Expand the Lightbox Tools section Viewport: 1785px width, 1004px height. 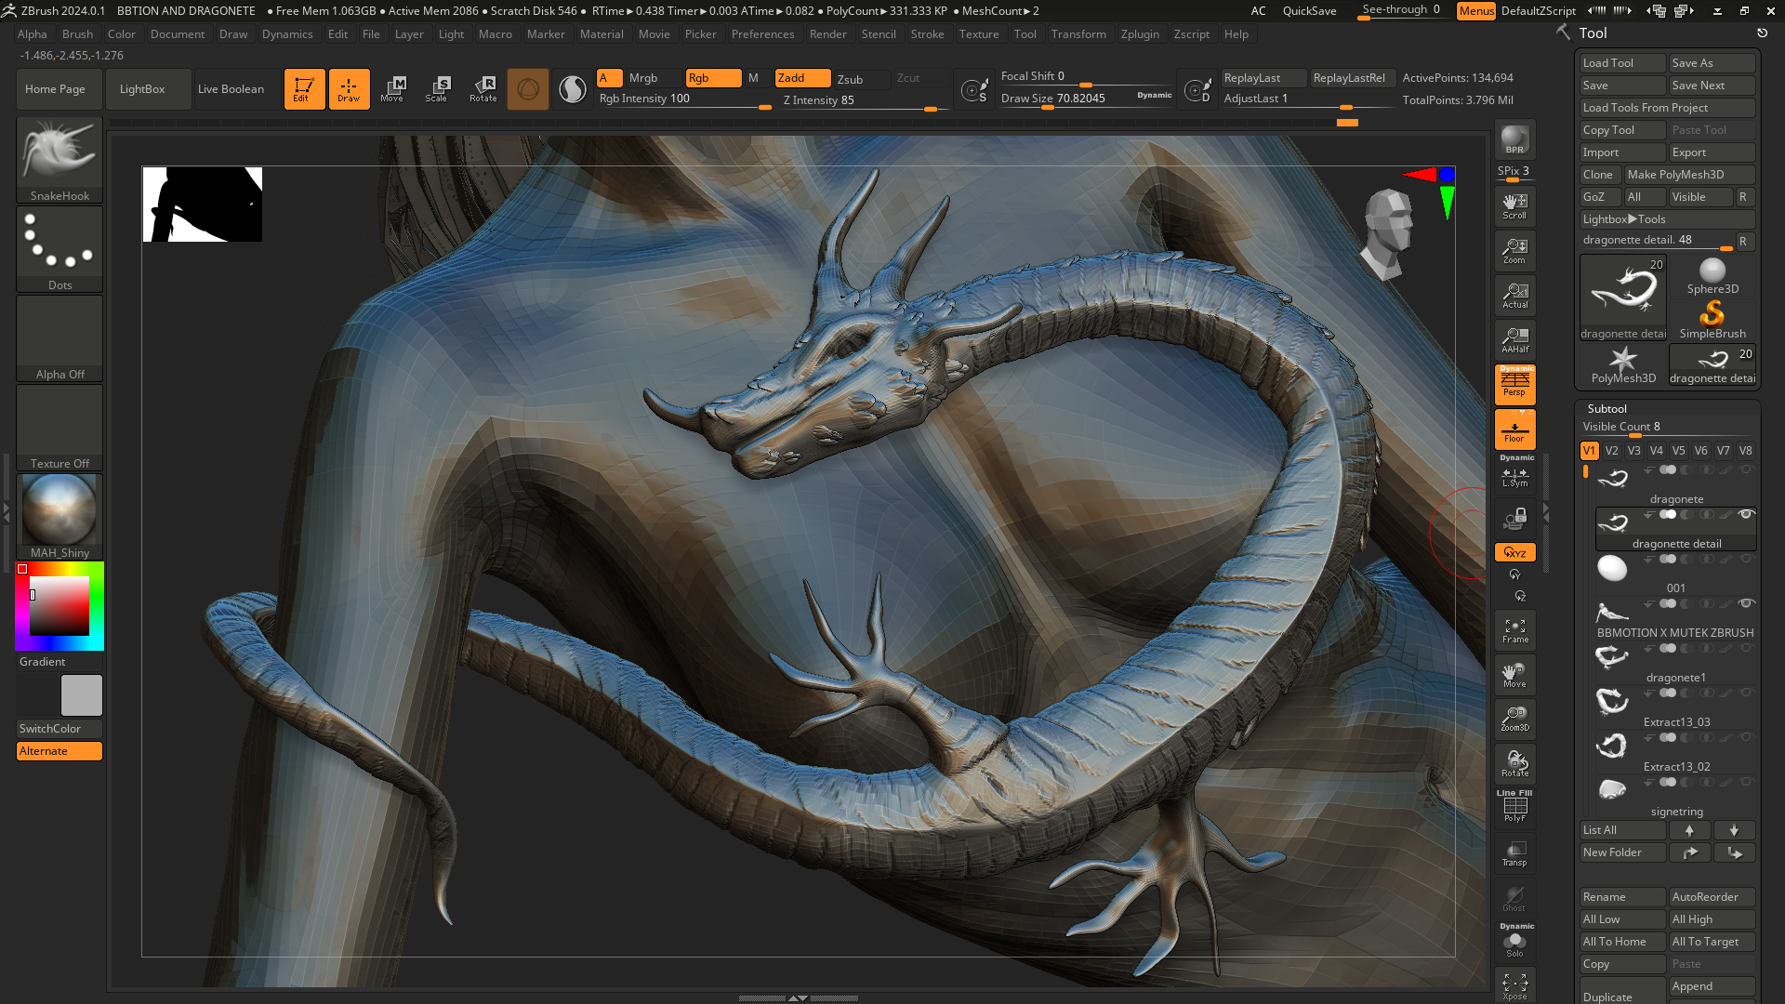(1666, 219)
